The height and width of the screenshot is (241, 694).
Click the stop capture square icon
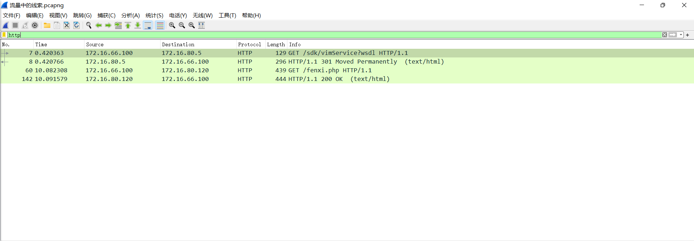(x=15, y=25)
